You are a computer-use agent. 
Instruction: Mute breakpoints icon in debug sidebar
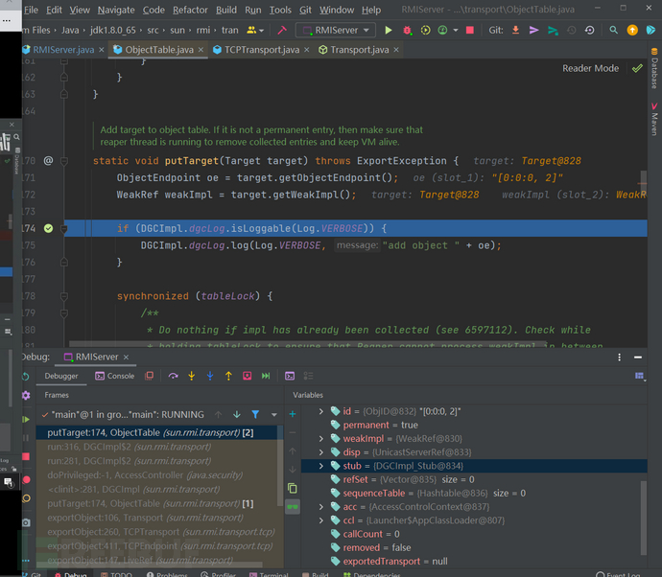[x=26, y=498]
